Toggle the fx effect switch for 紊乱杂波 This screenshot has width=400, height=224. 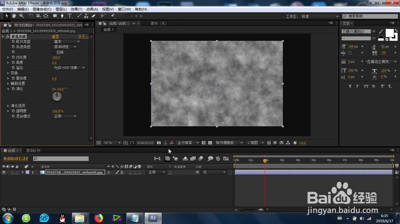8,36
